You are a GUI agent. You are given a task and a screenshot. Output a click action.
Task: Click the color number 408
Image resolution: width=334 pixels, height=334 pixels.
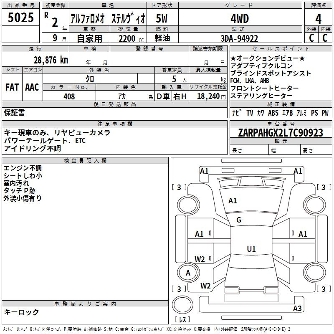click(x=69, y=96)
